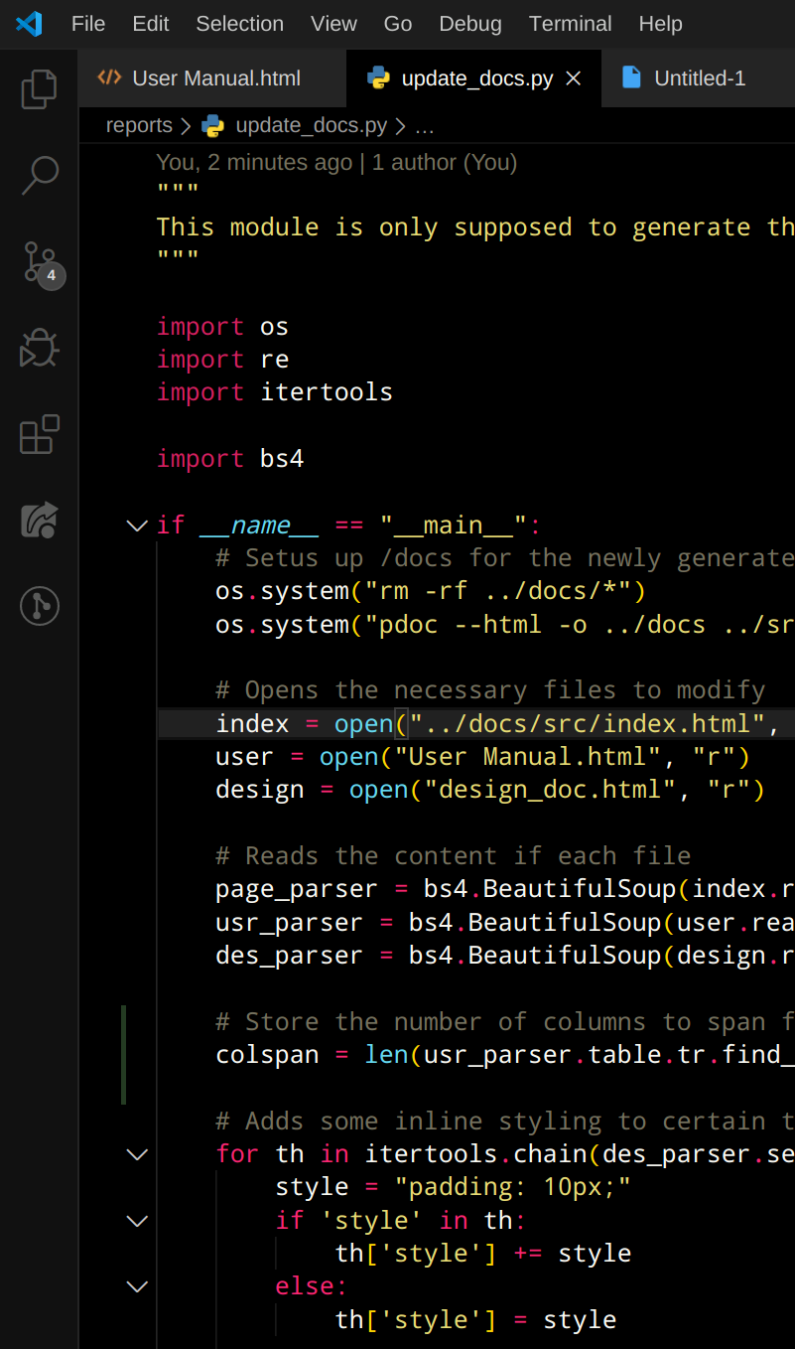Collapse the if __name__ == "__main__" block
This screenshot has width=795, height=1349.
[x=137, y=525]
